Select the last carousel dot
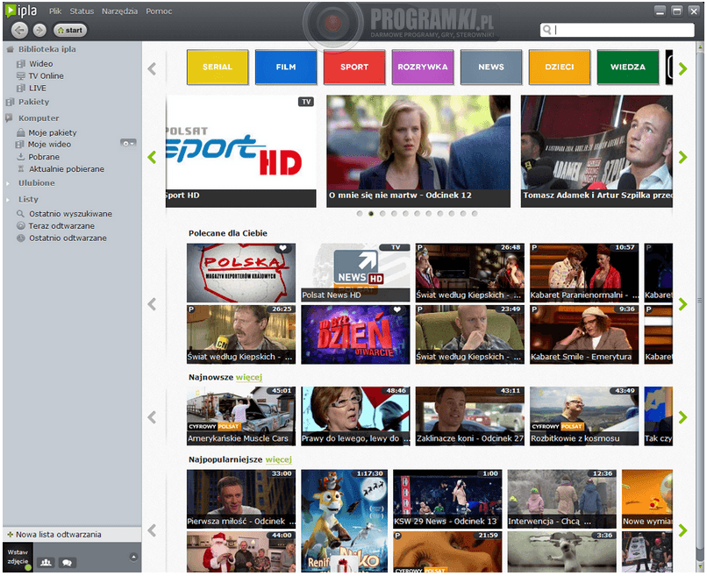The image size is (707, 576). point(475,214)
